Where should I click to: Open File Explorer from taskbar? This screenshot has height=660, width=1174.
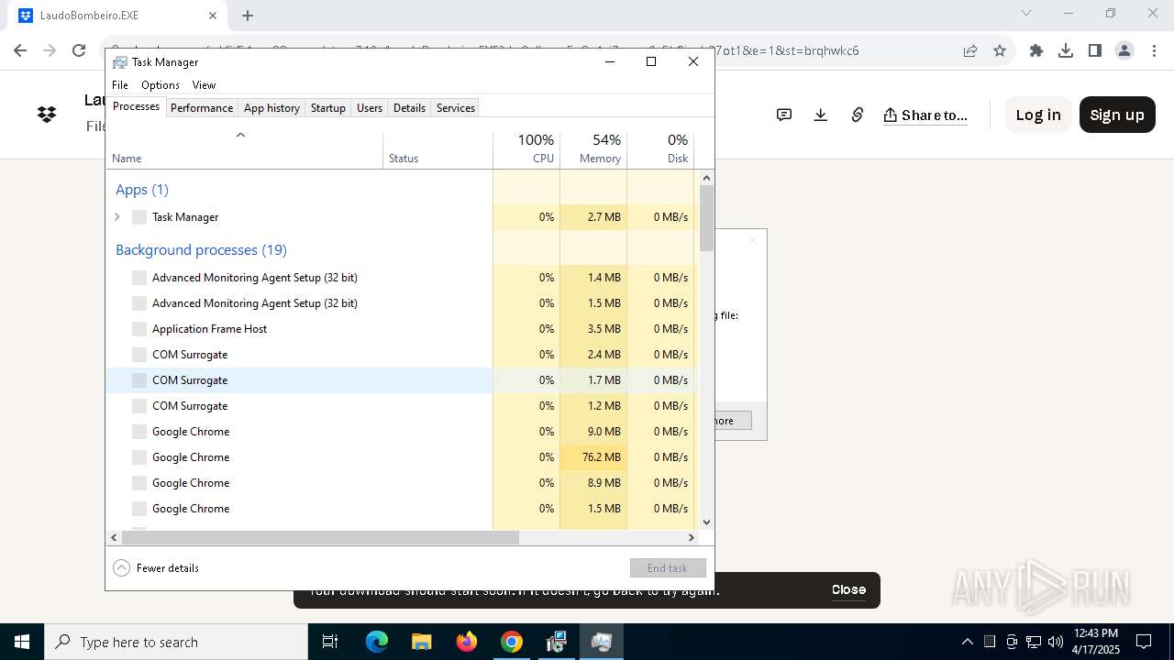click(421, 642)
